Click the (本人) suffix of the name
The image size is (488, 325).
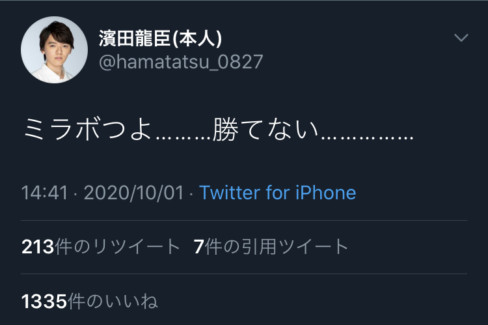197,38
